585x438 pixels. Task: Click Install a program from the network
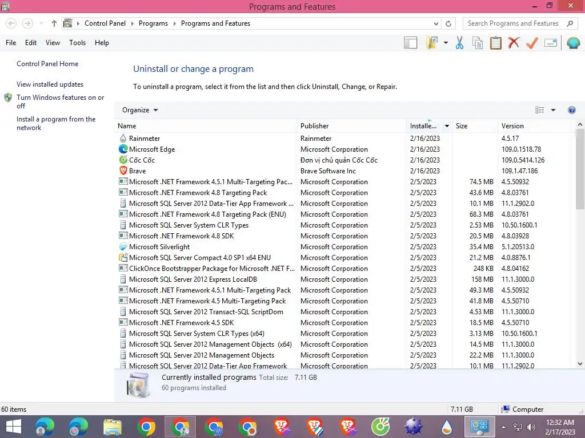[x=56, y=123]
